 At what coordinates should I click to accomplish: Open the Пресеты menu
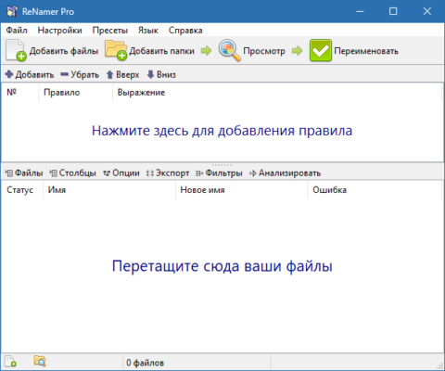point(109,31)
